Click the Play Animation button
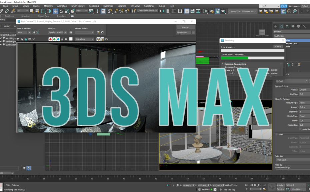 click(x=255, y=185)
